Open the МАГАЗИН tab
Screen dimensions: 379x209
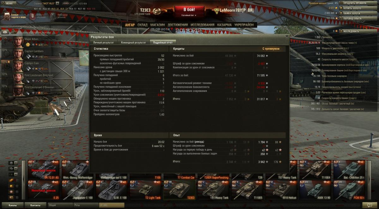pyautogui.click(x=158, y=25)
